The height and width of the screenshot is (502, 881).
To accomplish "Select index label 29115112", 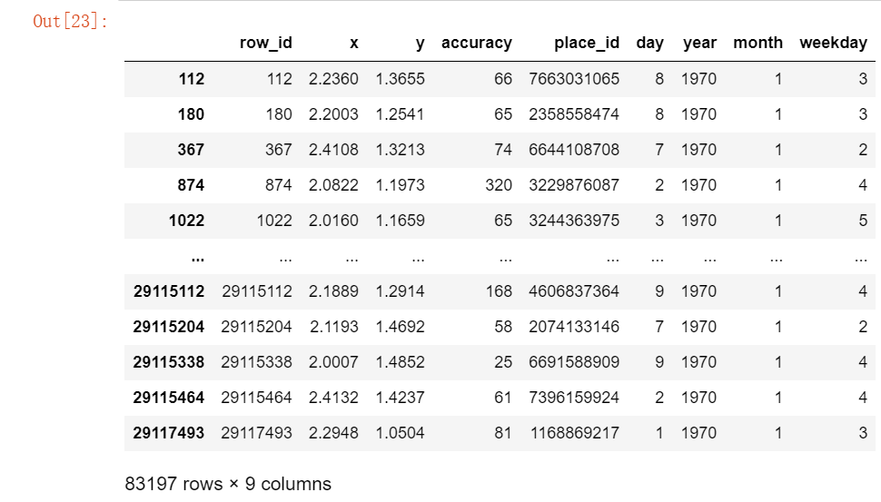I will (169, 291).
